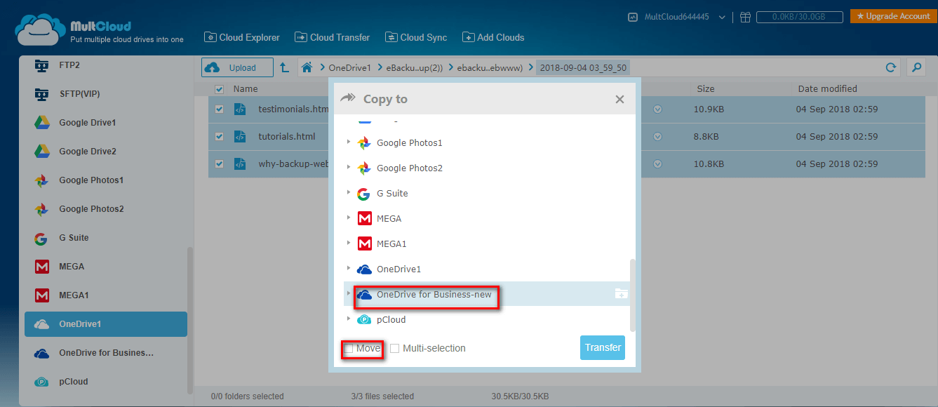Close the Copy to dialog

point(619,100)
